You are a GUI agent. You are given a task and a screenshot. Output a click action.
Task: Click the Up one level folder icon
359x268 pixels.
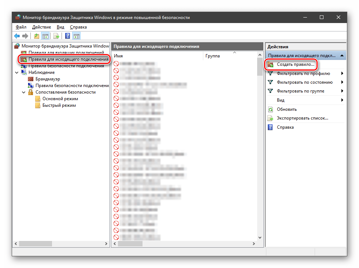(36, 36)
